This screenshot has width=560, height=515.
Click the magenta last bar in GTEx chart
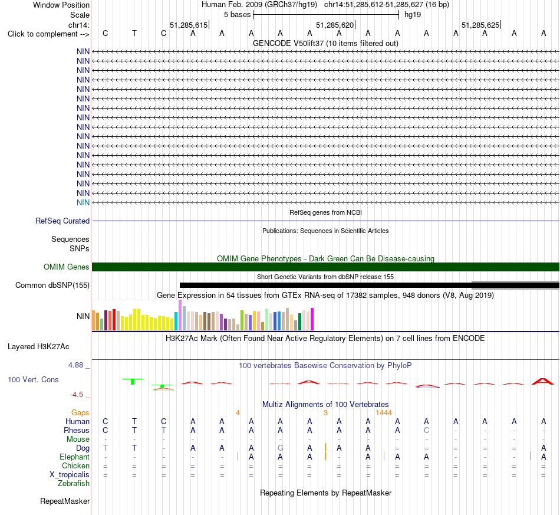point(312,319)
